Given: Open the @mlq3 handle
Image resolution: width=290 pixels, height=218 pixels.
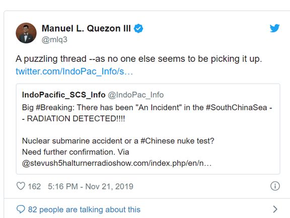Looking at the screenshot, I should (x=54, y=40).
